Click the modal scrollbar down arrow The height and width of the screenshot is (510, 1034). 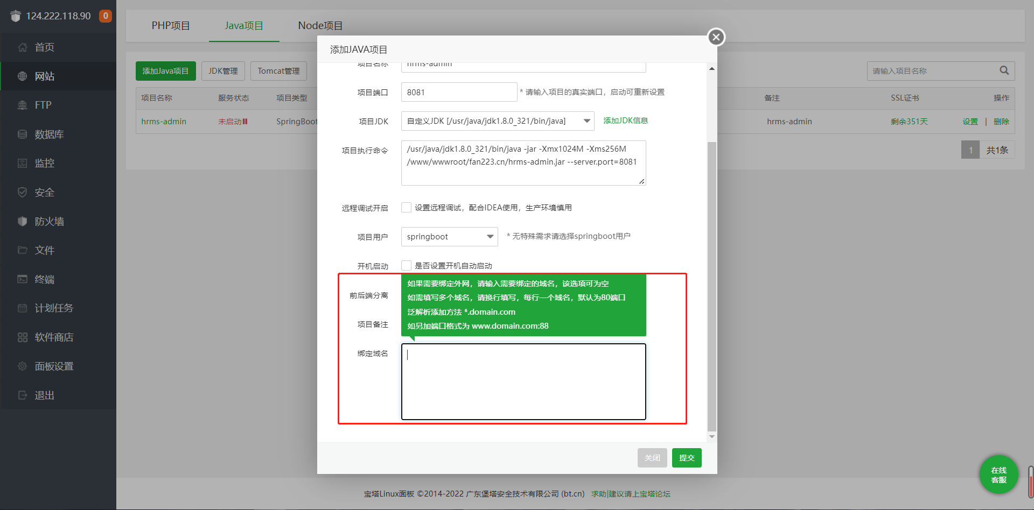tap(711, 436)
